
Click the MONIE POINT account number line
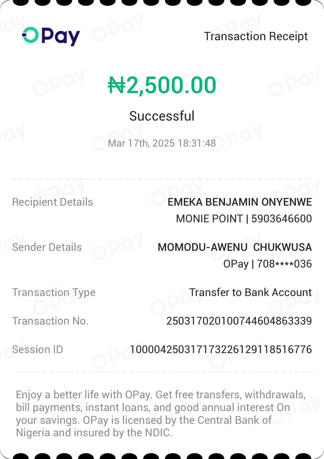point(244,219)
